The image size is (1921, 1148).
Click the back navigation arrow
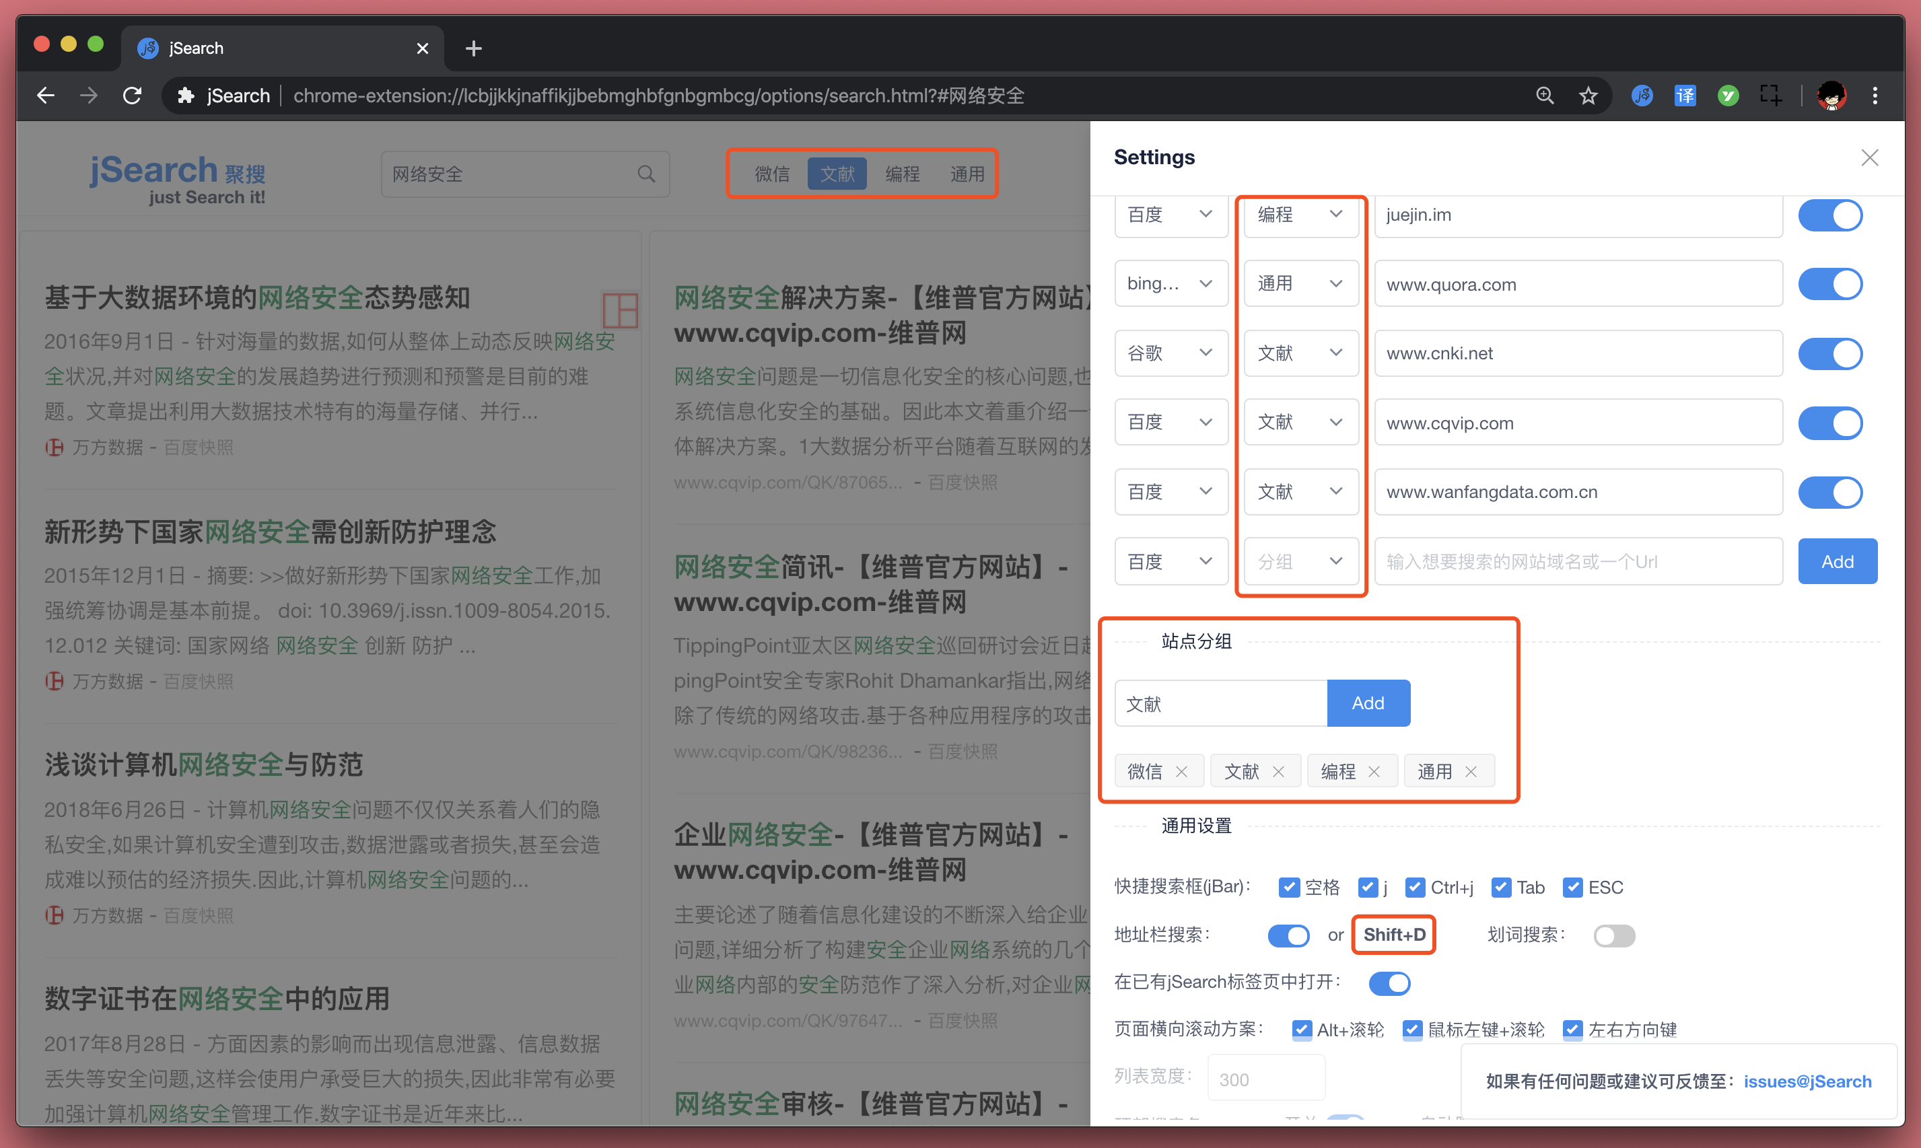click(x=46, y=95)
